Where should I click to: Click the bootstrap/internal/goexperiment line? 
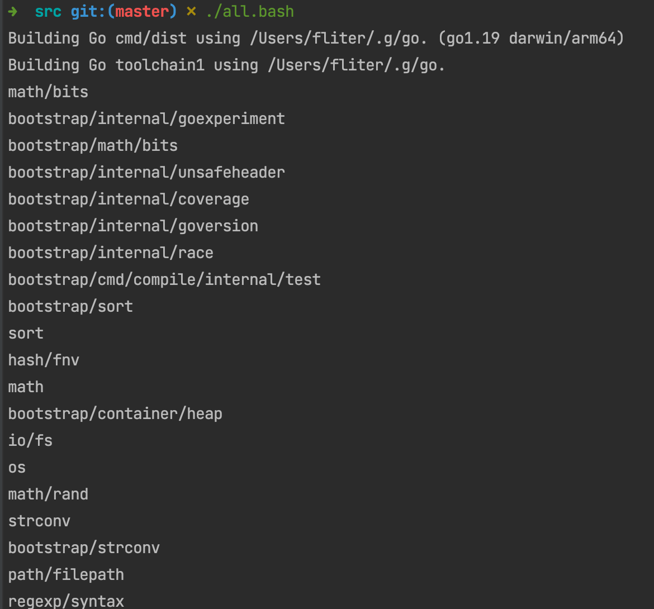point(146,119)
